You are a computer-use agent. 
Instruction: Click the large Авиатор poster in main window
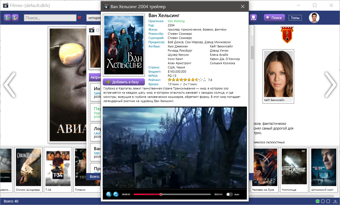click(67, 85)
